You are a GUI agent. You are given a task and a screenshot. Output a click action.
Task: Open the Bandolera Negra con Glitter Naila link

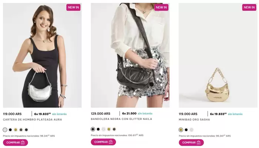click(x=121, y=119)
